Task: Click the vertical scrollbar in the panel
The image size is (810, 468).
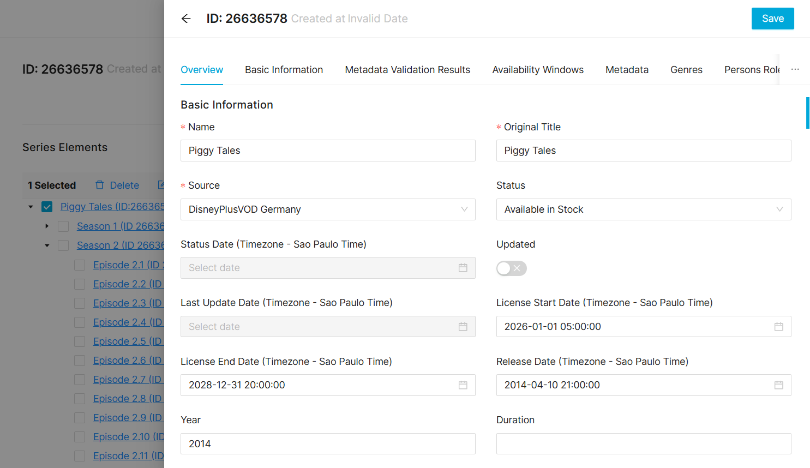Action: (807, 113)
